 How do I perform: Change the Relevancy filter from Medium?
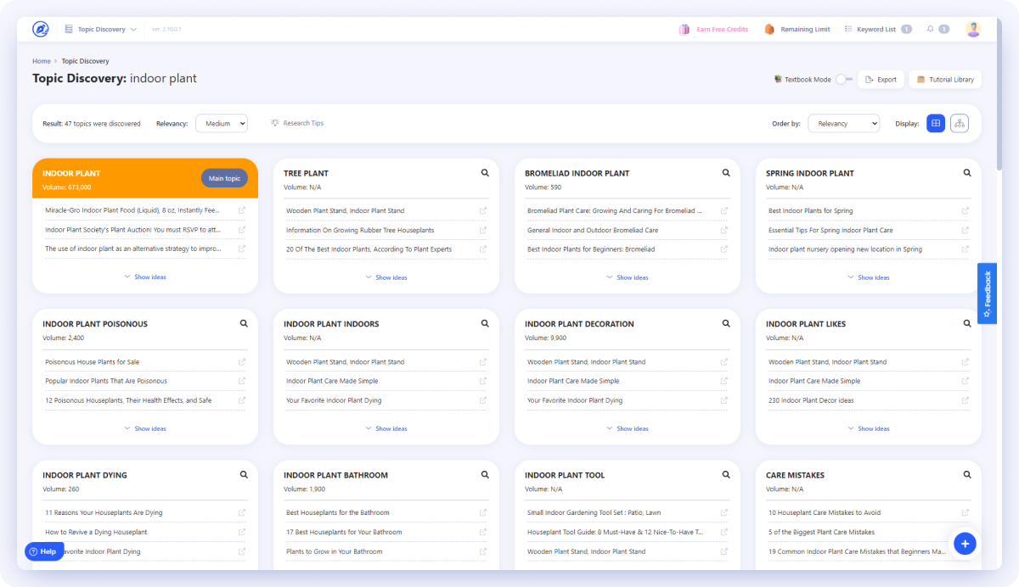222,123
